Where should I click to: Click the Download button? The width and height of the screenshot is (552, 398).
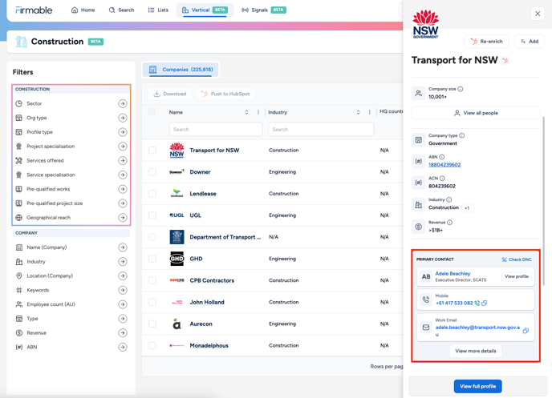coord(169,94)
